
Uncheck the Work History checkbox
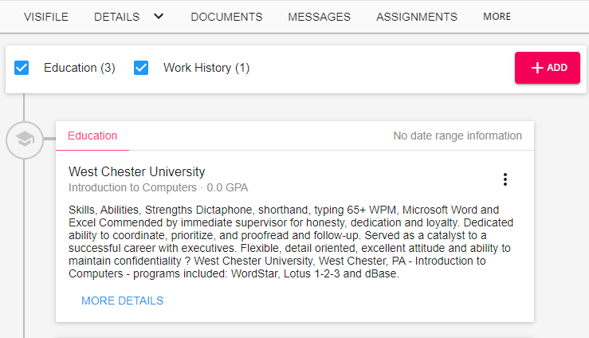(x=142, y=68)
